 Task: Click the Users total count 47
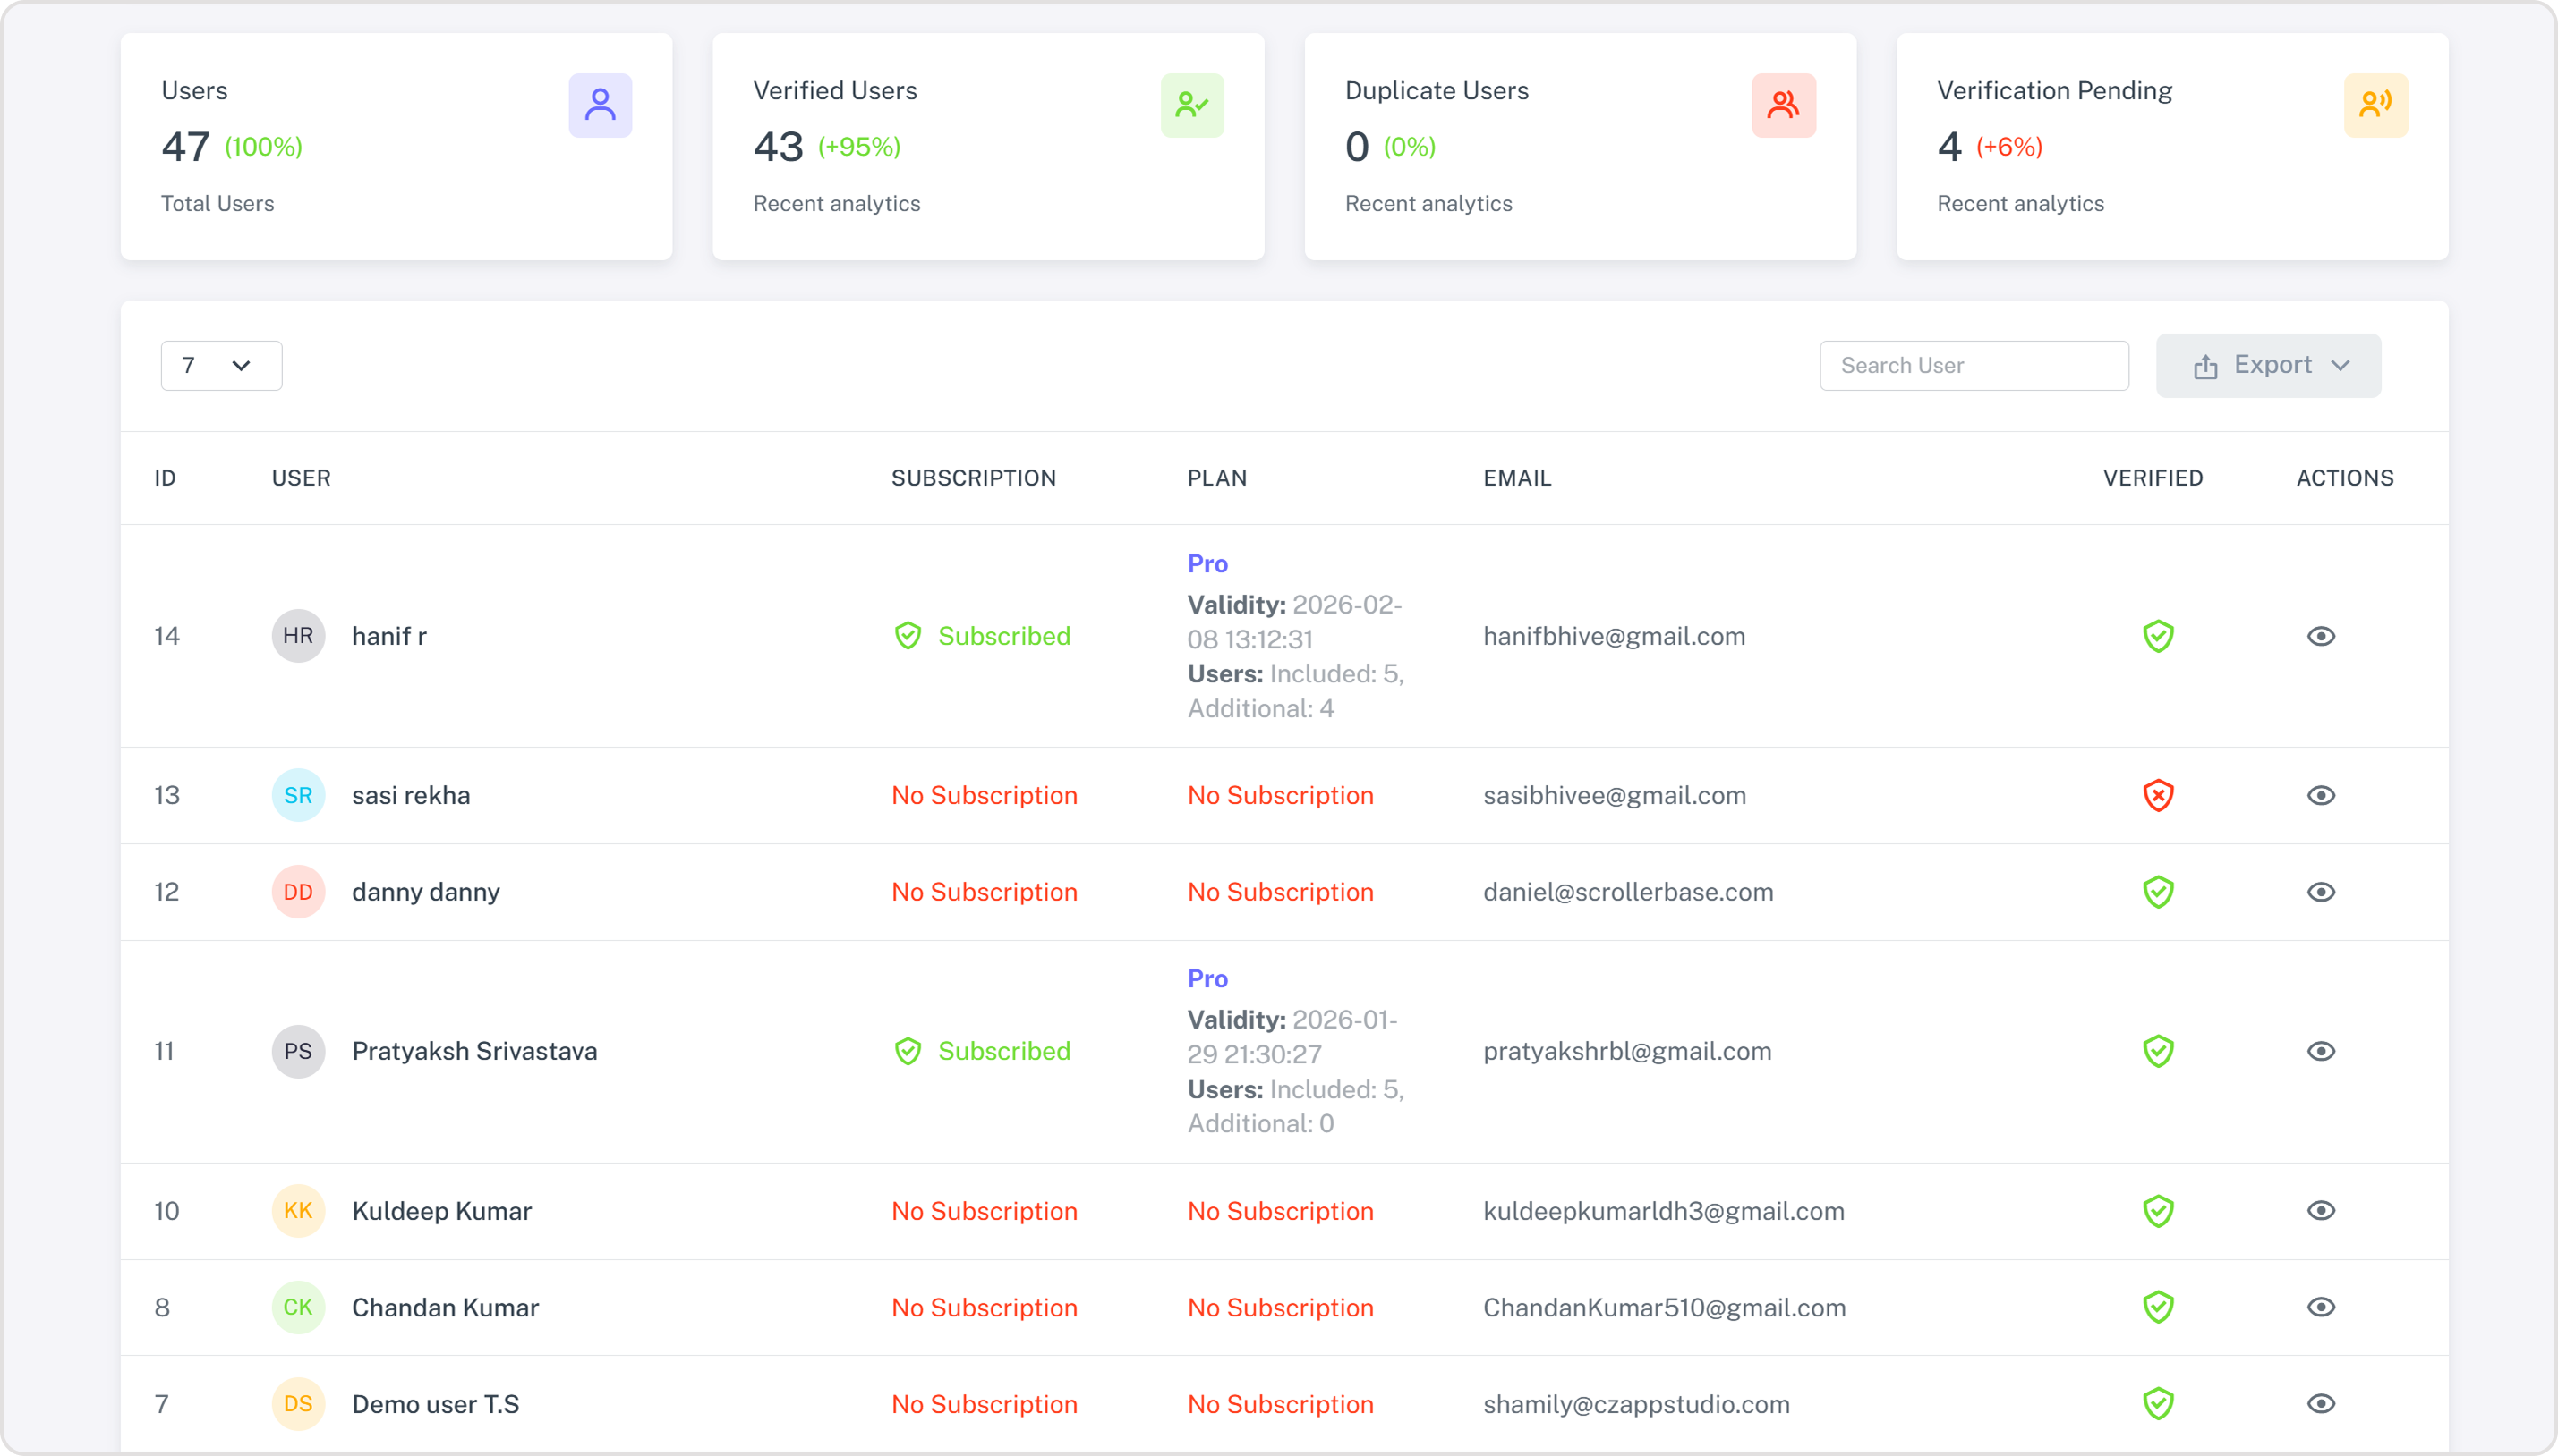186,147
